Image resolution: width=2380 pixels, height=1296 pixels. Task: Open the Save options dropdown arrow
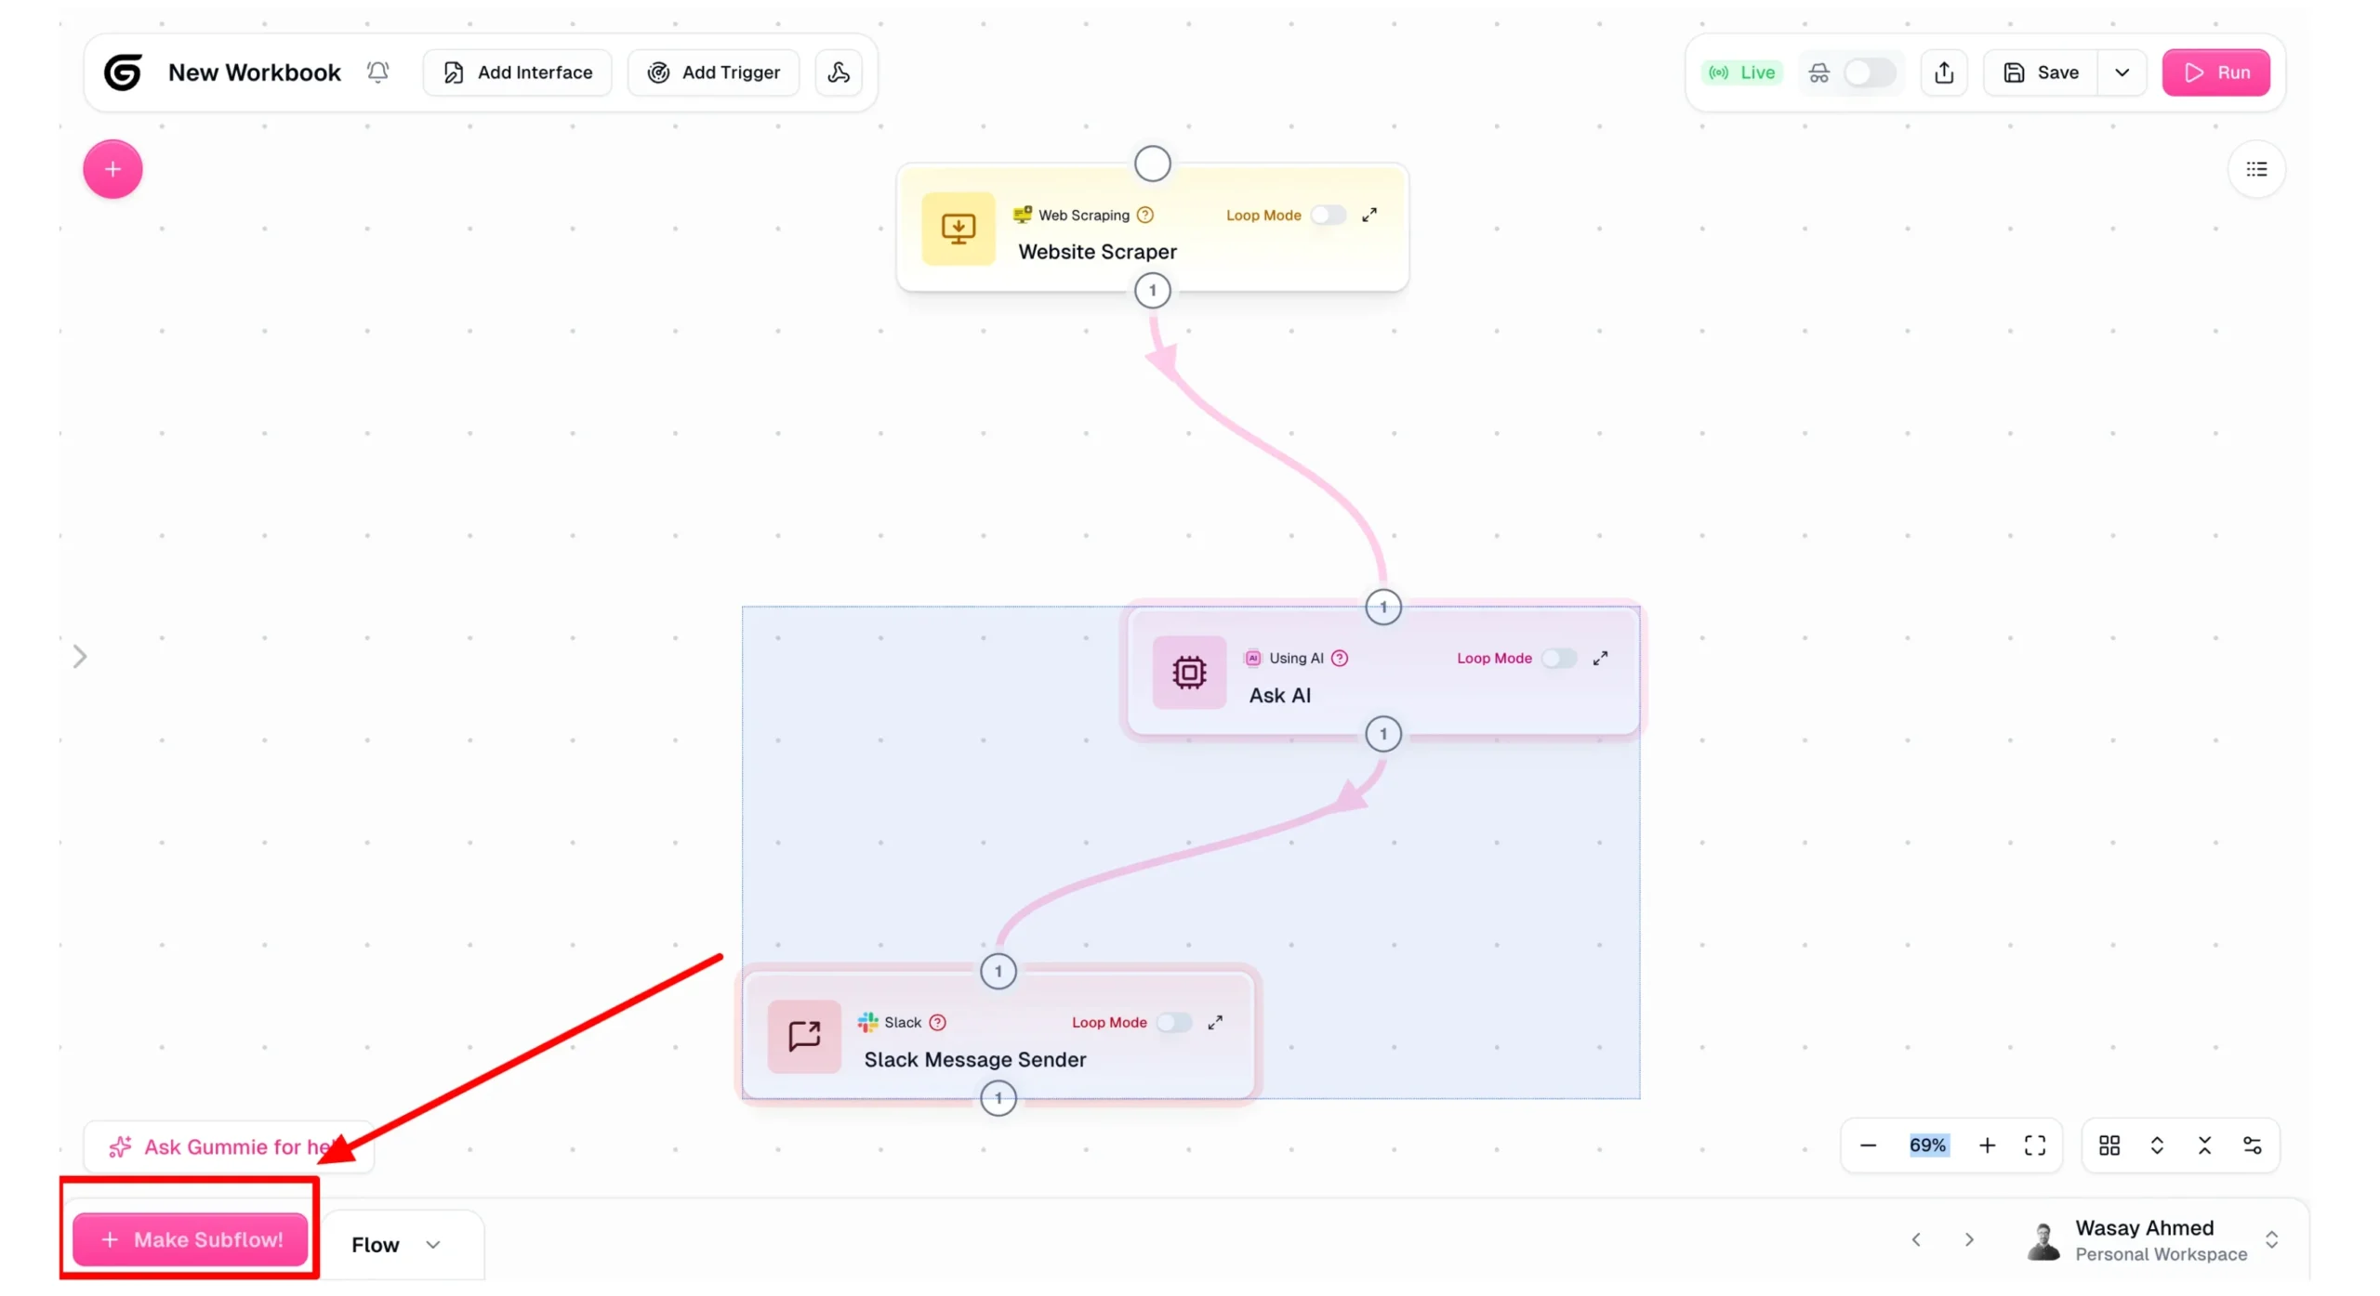pos(2122,72)
